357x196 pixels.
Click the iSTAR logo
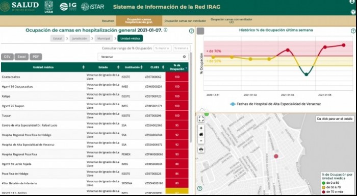[92, 7]
